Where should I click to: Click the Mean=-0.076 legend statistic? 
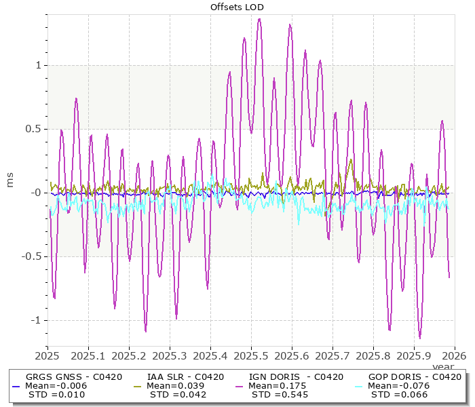tap(398, 385)
